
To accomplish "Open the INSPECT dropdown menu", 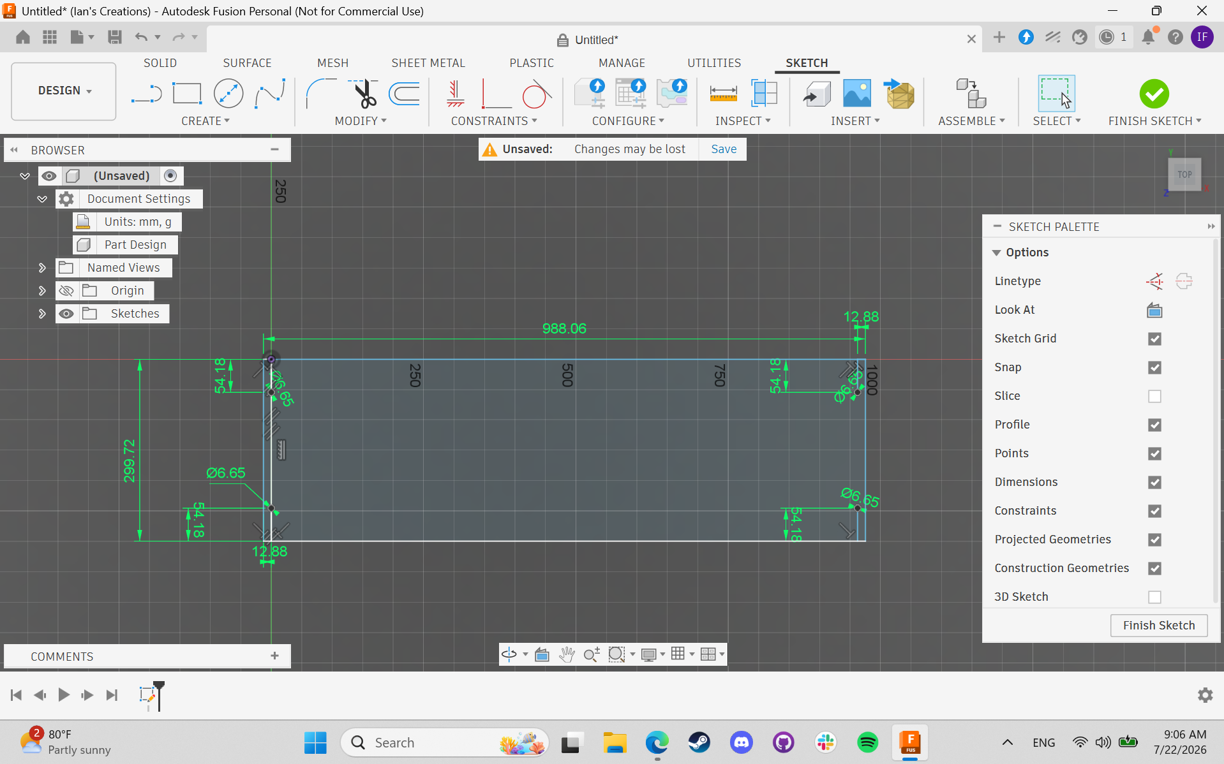I will click(x=743, y=121).
